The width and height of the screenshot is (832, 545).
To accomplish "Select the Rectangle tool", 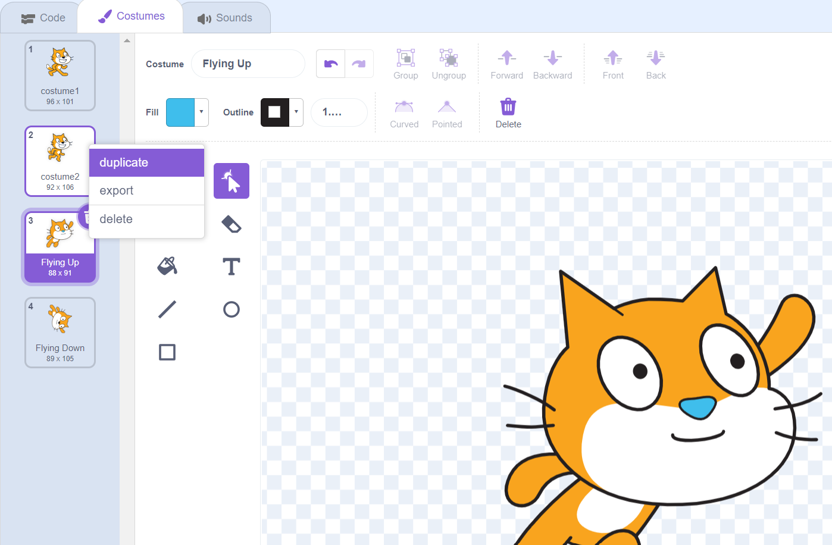I will [x=167, y=352].
